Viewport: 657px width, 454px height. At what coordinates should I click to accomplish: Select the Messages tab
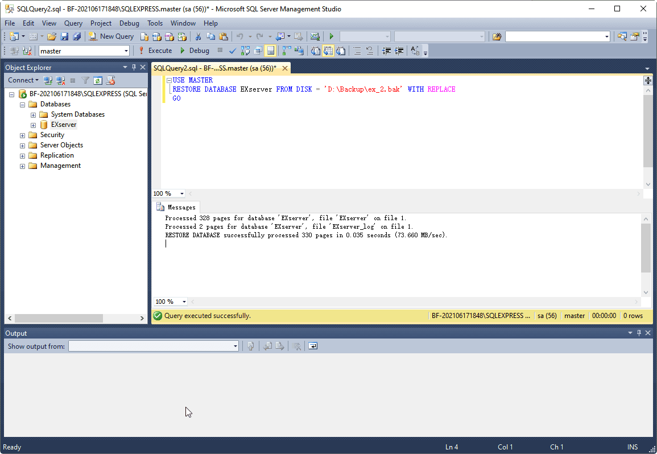(x=181, y=207)
